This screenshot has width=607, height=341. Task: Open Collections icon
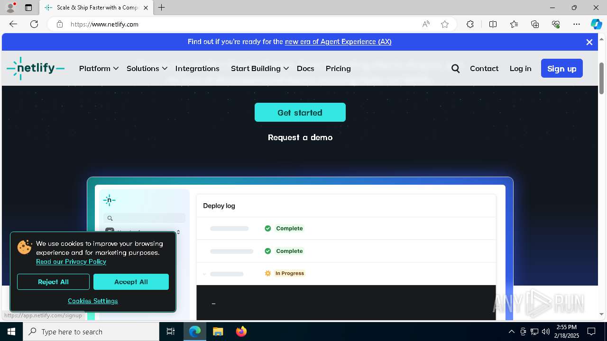535,24
